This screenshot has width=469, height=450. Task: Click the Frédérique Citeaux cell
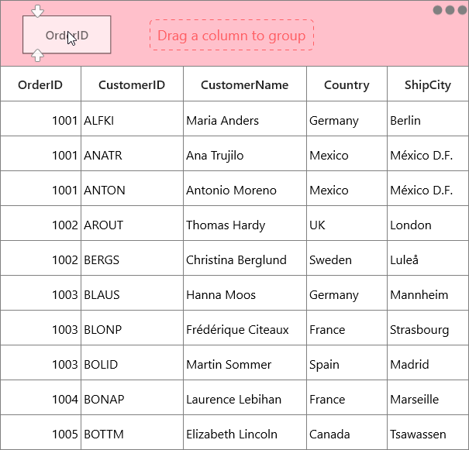[x=245, y=328]
